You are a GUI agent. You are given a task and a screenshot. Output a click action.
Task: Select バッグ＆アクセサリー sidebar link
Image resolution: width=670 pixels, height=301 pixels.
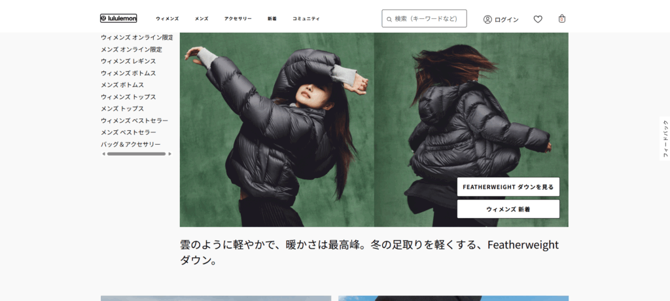point(131,145)
